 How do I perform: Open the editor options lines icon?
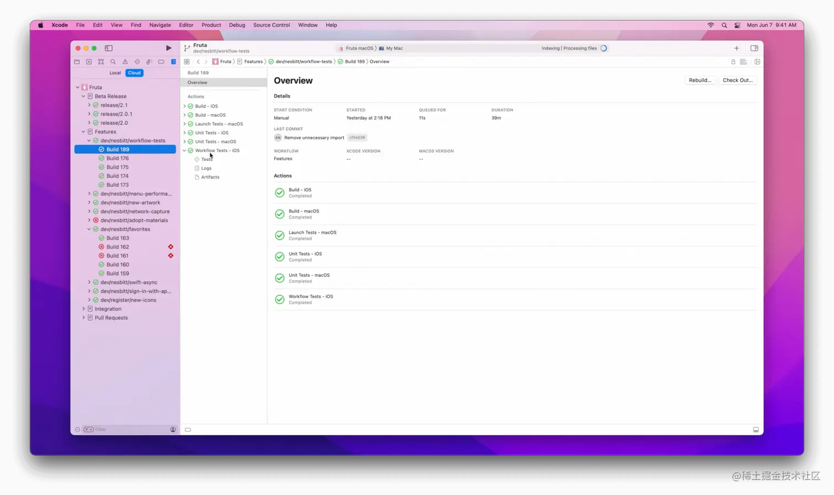point(744,62)
